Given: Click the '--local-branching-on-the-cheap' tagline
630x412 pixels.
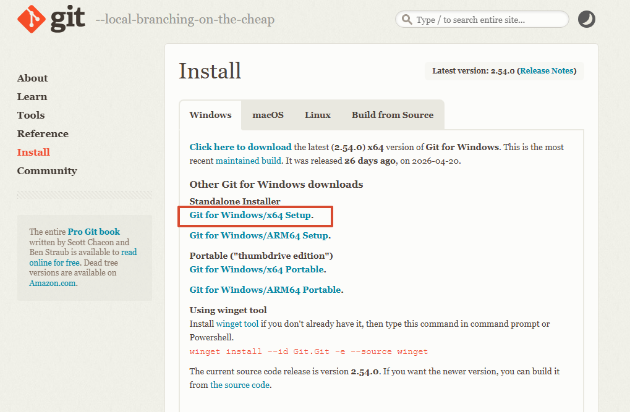Looking at the screenshot, I should pyautogui.click(x=185, y=19).
